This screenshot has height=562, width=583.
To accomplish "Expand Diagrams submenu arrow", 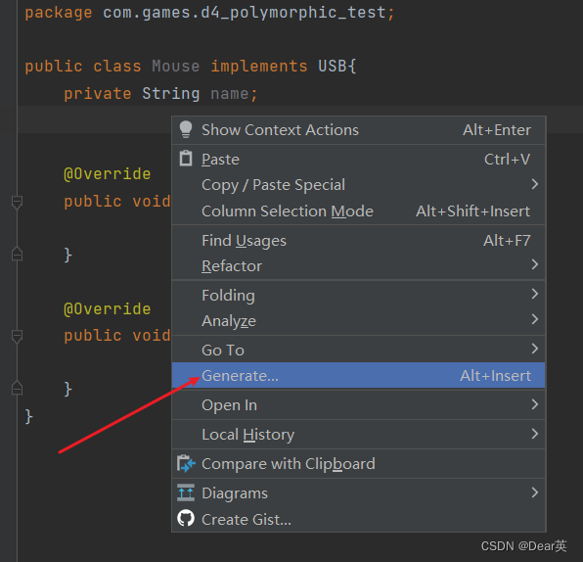I will [535, 492].
